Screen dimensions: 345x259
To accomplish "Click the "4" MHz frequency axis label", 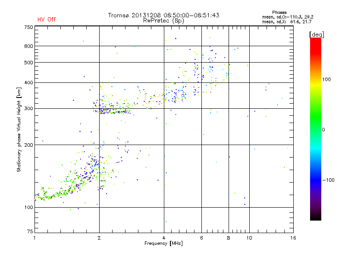I will click(x=164, y=238).
